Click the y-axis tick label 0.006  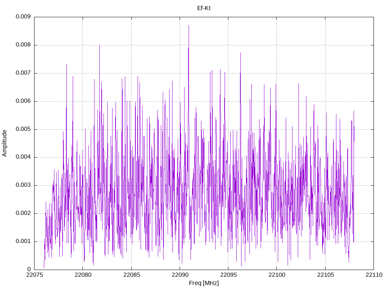23,101
